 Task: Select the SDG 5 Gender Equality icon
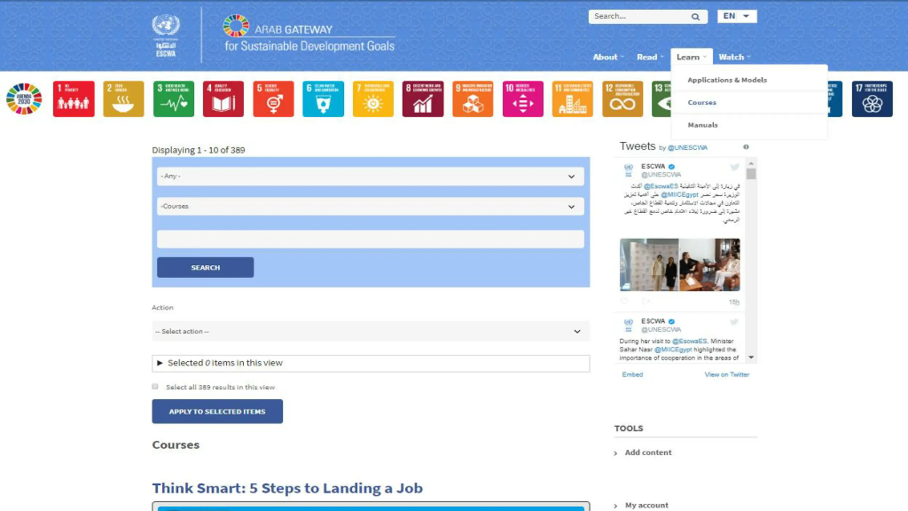click(273, 99)
